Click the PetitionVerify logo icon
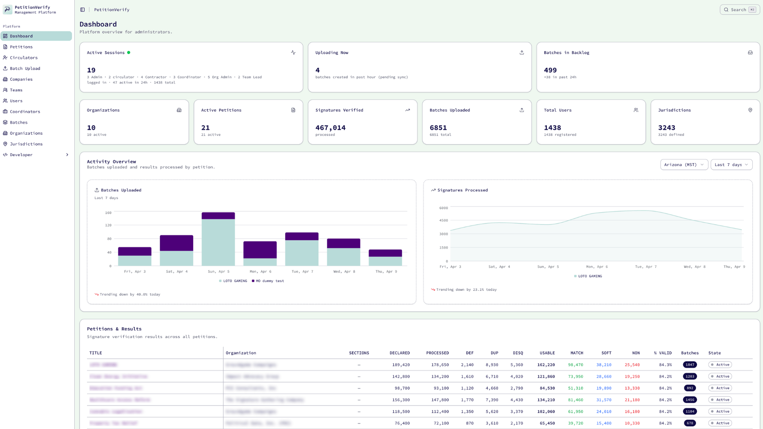 pos(8,10)
